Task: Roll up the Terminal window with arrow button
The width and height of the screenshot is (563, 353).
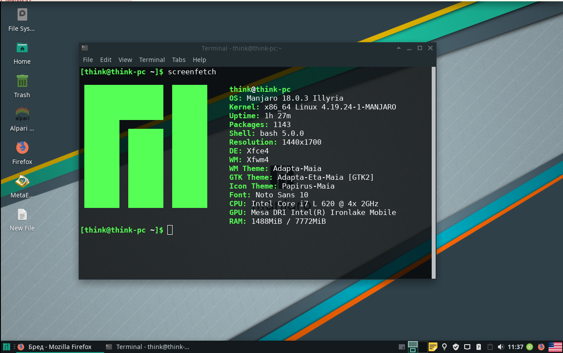Action: pos(398,48)
